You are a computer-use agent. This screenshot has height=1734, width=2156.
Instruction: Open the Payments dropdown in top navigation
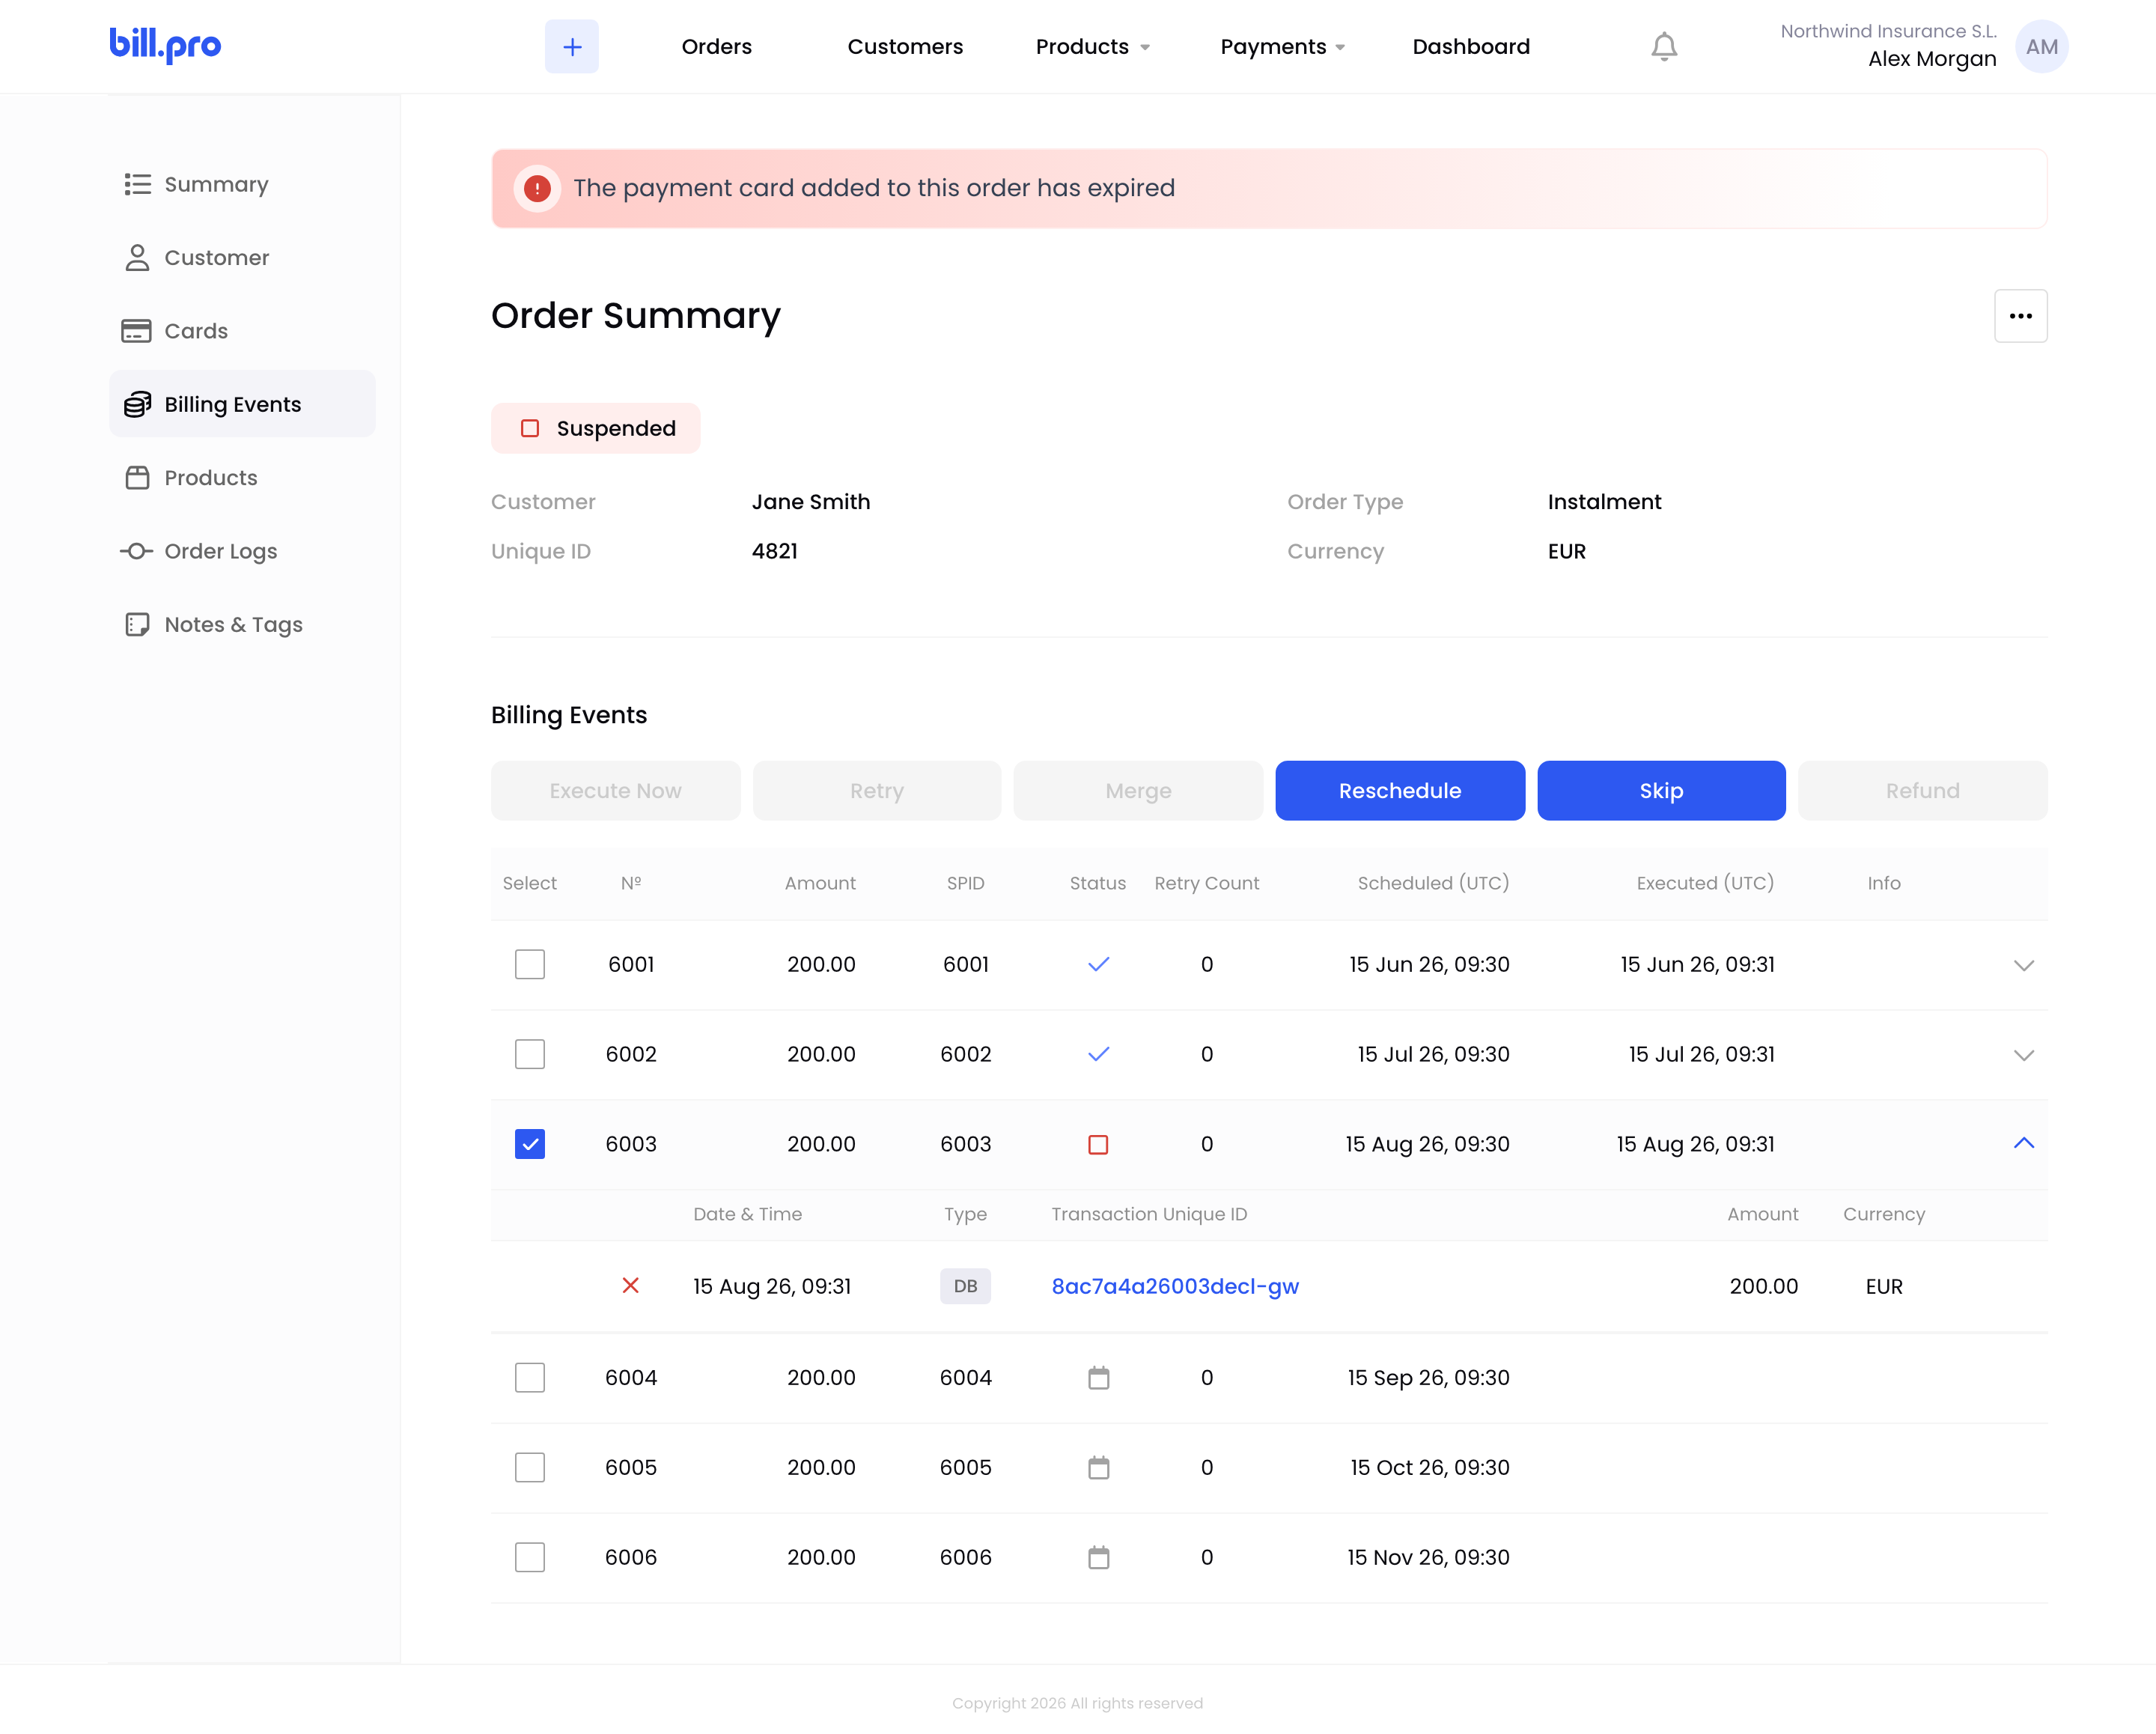click(1282, 46)
